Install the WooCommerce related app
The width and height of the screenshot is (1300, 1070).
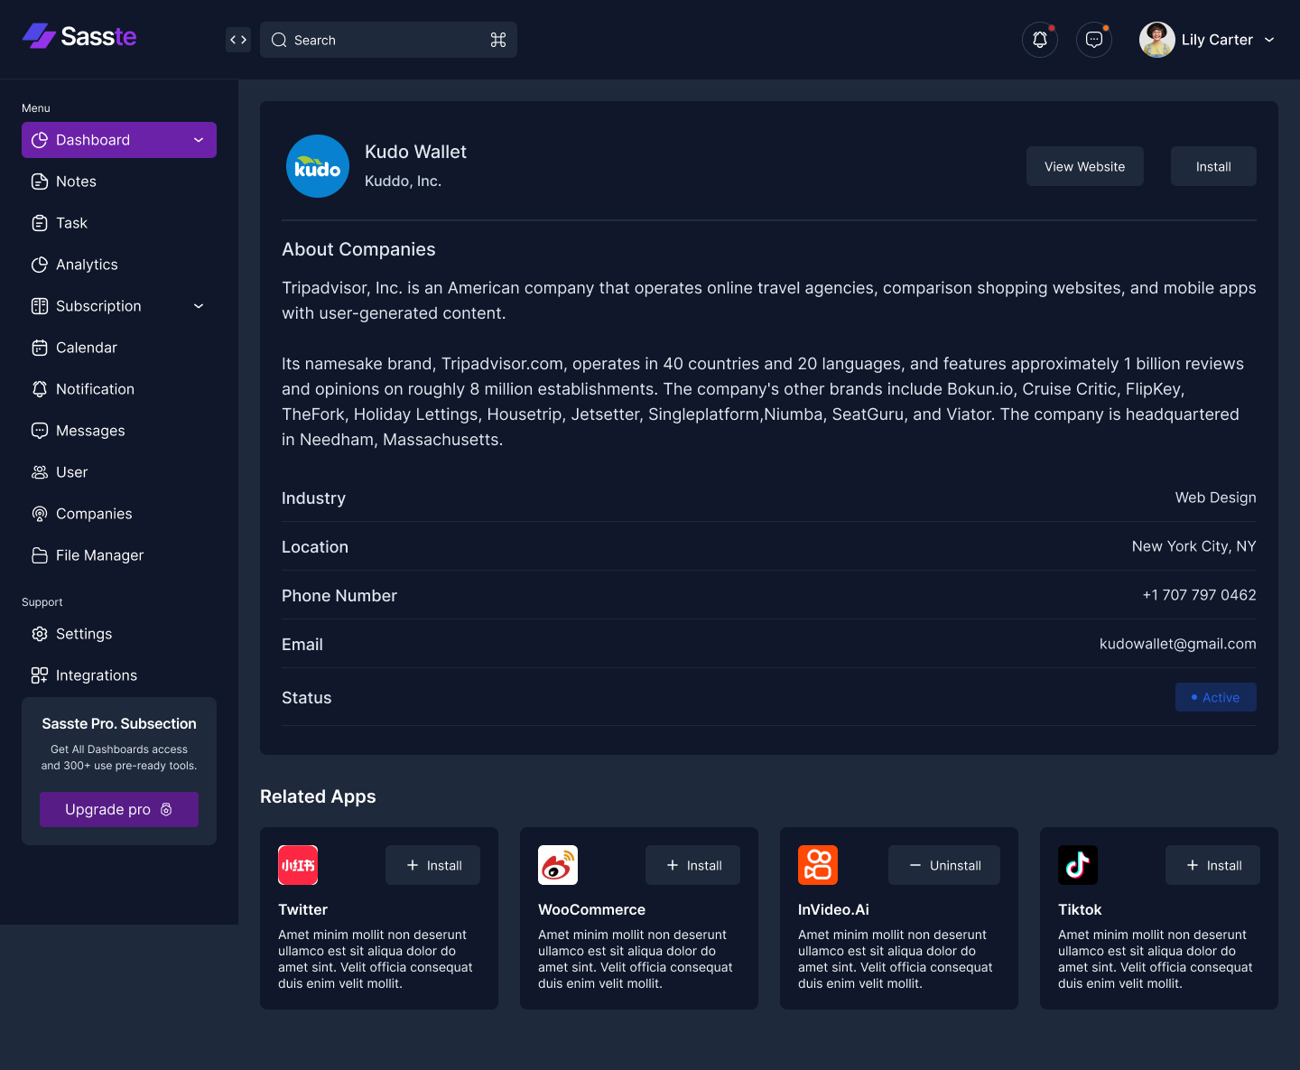(693, 865)
